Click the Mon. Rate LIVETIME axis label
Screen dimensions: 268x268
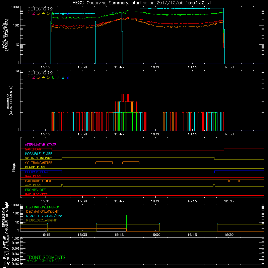tap(6, 251)
